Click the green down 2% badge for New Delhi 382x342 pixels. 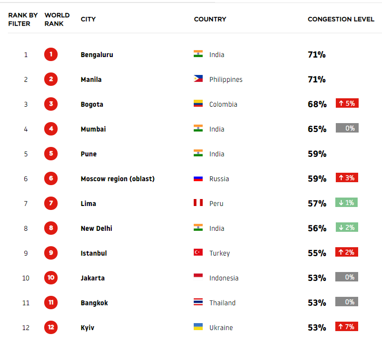pos(347,227)
